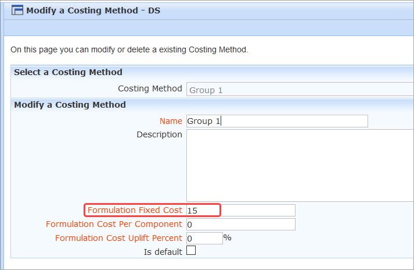Image resolution: width=414 pixels, height=270 pixels.
Task: Click inside the Description text area
Action: (300, 166)
